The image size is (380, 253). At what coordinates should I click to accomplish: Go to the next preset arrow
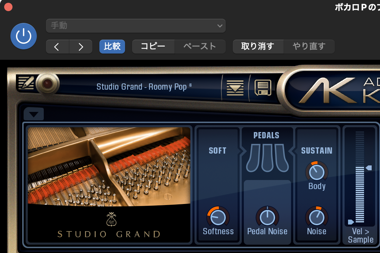[81, 47]
